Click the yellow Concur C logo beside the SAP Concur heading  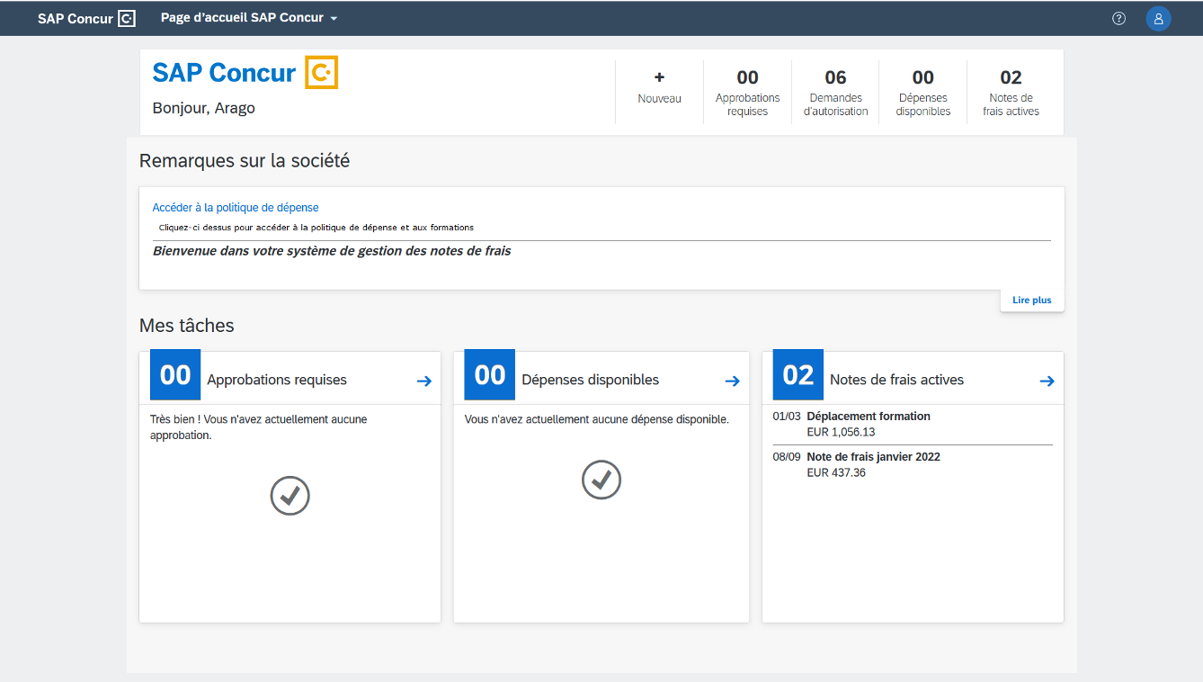point(321,72)
